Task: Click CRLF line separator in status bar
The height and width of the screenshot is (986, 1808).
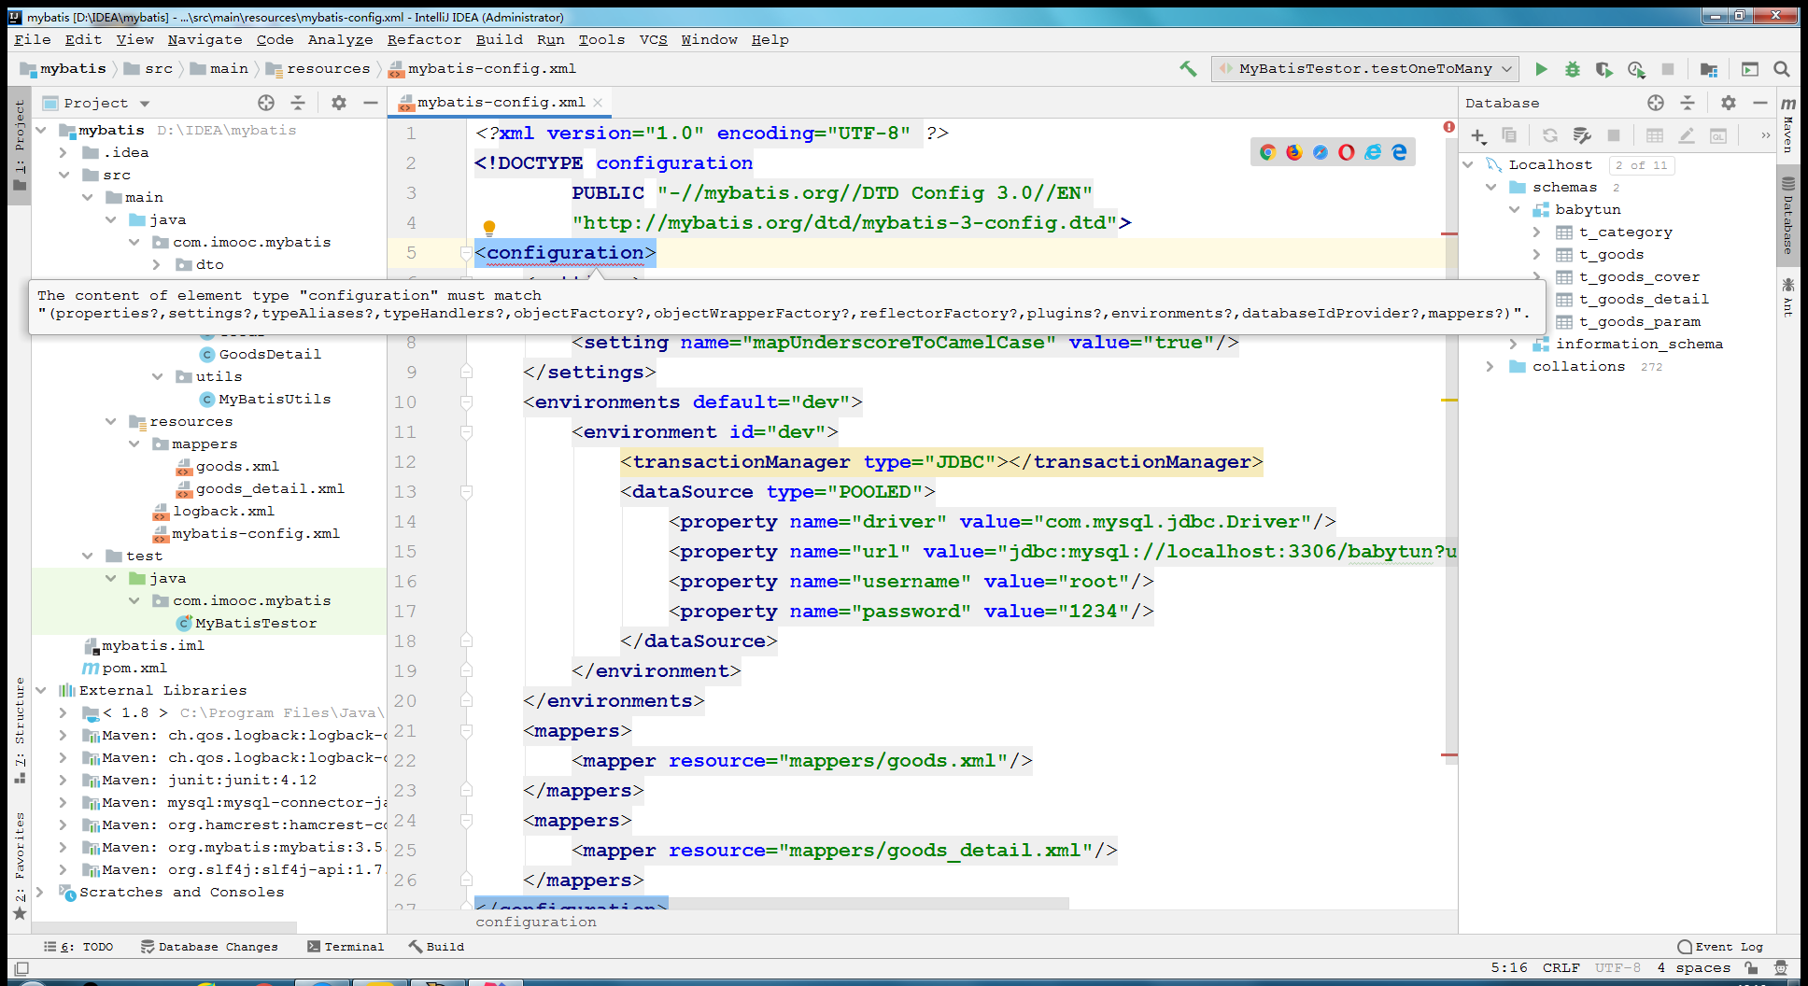Action: pyautogui.click(x=1561, y=967)
